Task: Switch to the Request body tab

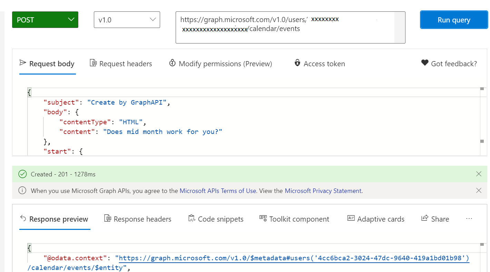Action: point(47,64)
